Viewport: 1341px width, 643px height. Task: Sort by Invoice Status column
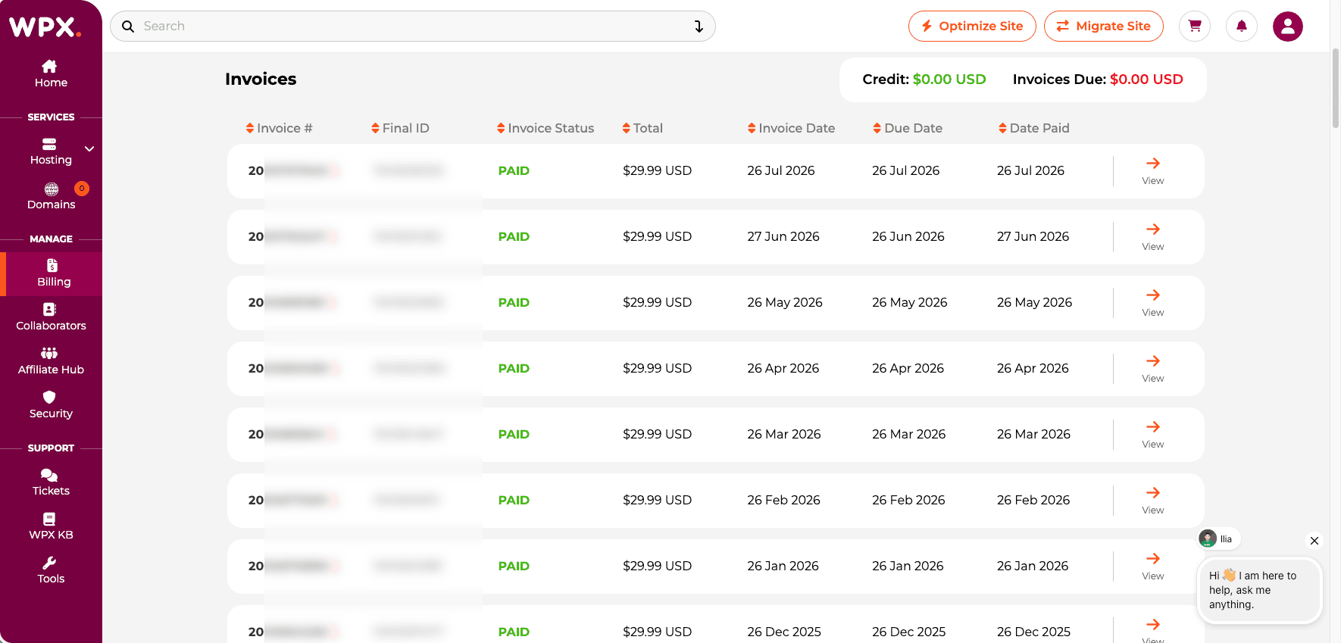[x=545, y=128]
